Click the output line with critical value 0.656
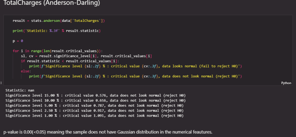This screenshot has height=137, width=296. click(x=95, y=100)
